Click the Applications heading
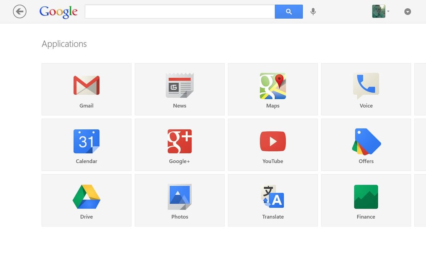 point(64,44)
